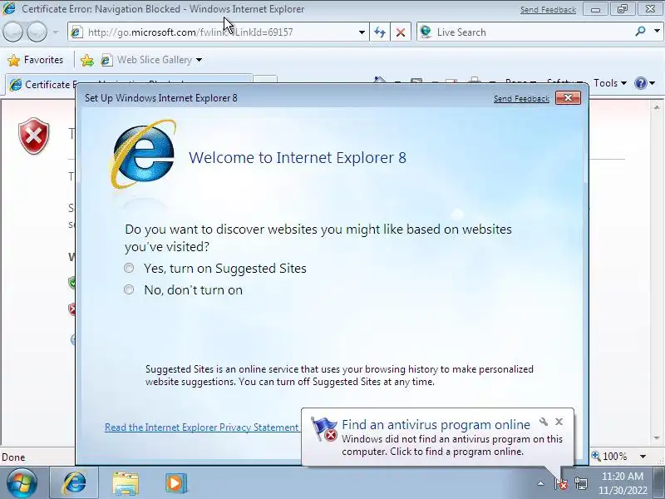Click the Action Center flag balloon icon
The image size is (665, 499).
pos(324,429)
